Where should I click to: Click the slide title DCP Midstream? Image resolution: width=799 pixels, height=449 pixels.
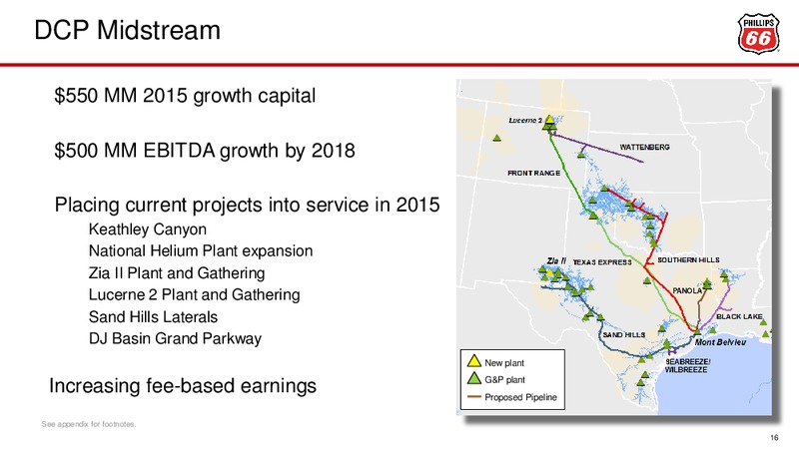click(128, 30)
